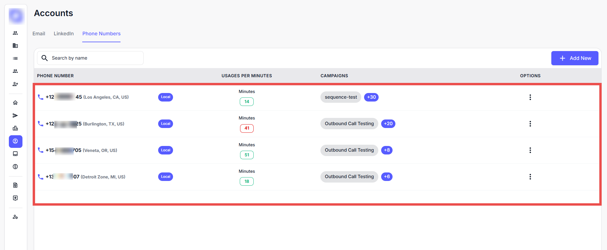The height and width of the screenshot is (250, 607).
Task: Click the add person icon in sidebar
Action: pyautogui.click(x=15, y=84)
